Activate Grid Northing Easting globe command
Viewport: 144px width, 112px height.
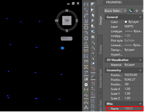click(93, 32)
